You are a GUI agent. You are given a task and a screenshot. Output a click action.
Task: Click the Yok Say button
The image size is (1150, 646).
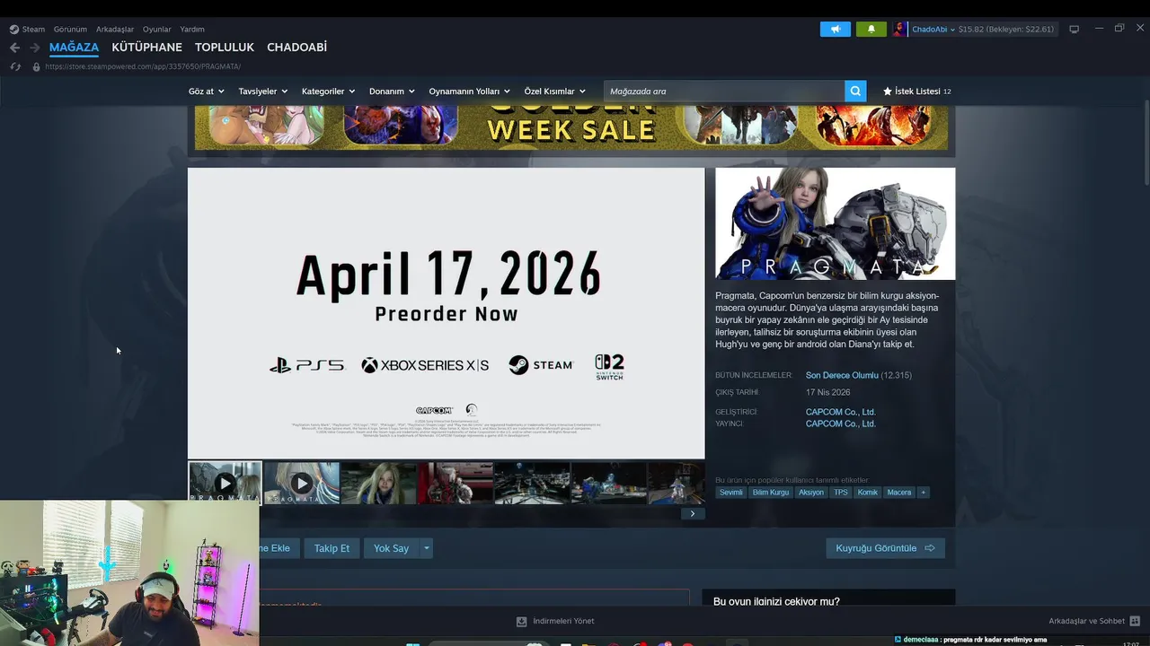[x=391, y=548]
